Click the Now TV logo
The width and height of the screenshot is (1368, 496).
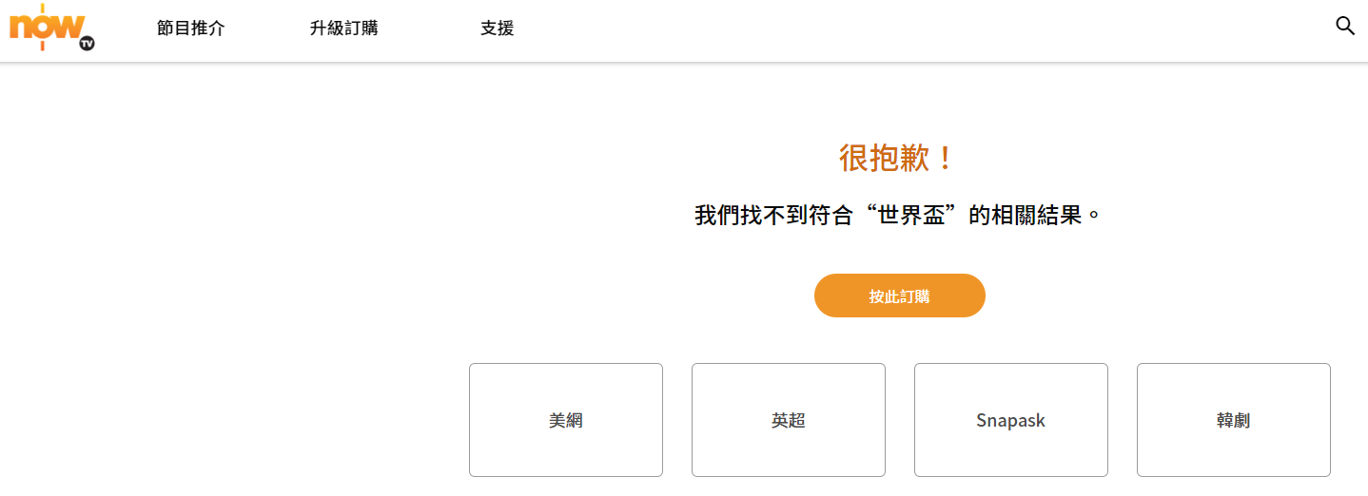click(52, 28)
